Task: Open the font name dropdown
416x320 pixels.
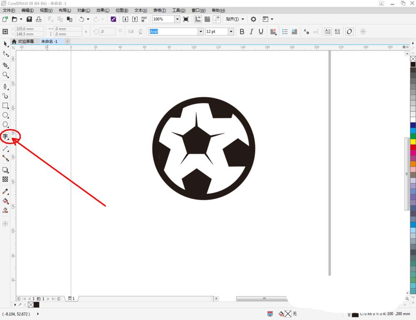Action: click(201, 32)
